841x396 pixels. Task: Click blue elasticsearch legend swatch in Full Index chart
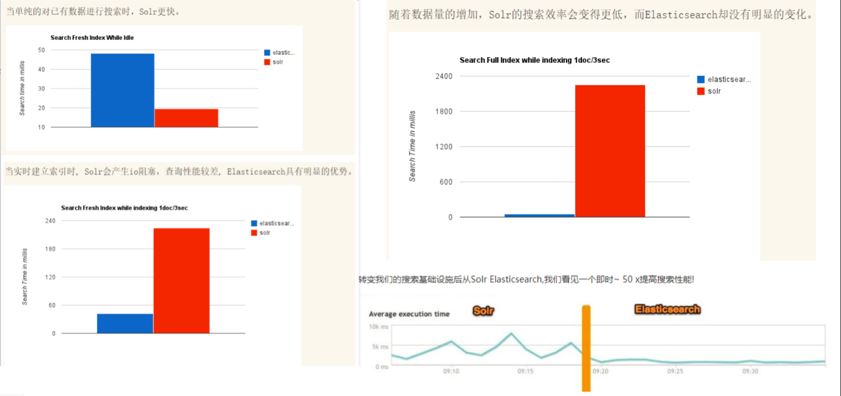click(701, 79)
